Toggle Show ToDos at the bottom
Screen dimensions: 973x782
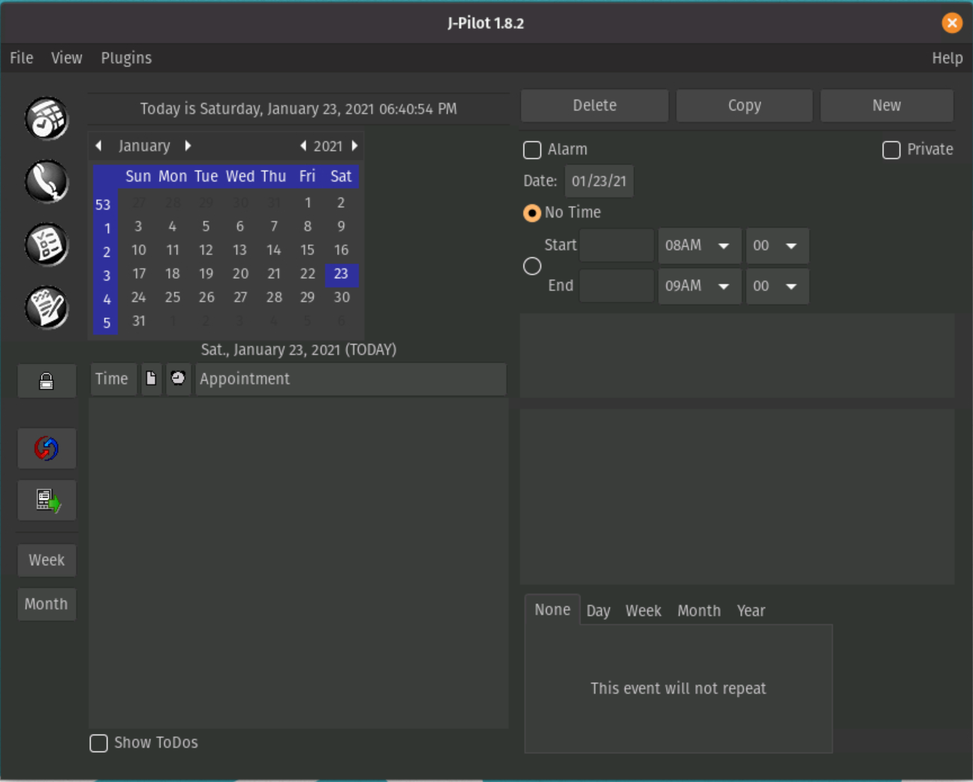(x=98, y=742)
